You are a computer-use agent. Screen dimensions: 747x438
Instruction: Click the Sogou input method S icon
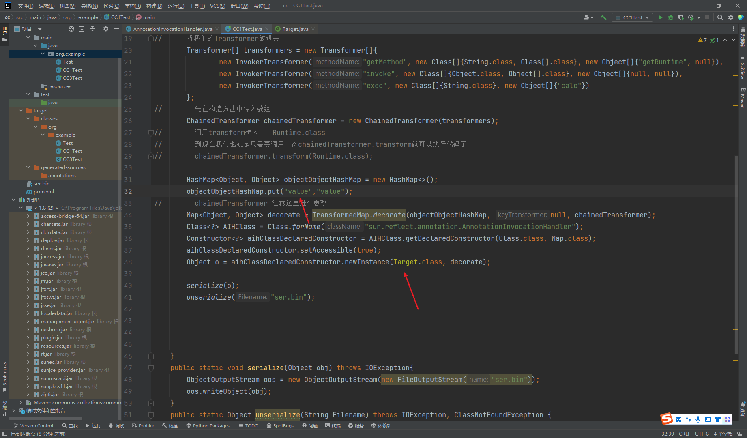tap(667, 419)
